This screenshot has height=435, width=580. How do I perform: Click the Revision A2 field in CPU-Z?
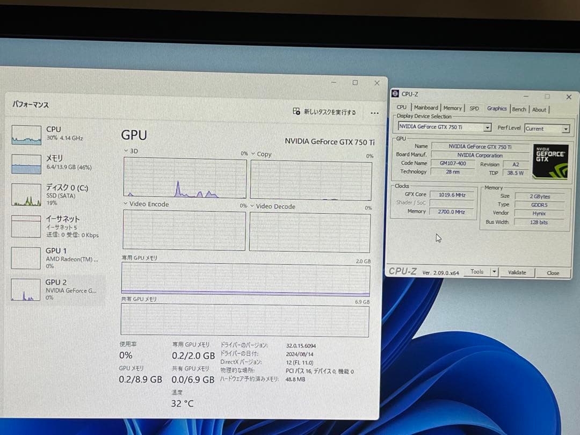515,165
